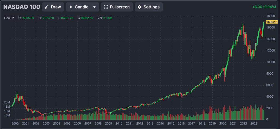Click the closing price C 16962.50 value
Viewport: 280px width, 129px height.
85,18
